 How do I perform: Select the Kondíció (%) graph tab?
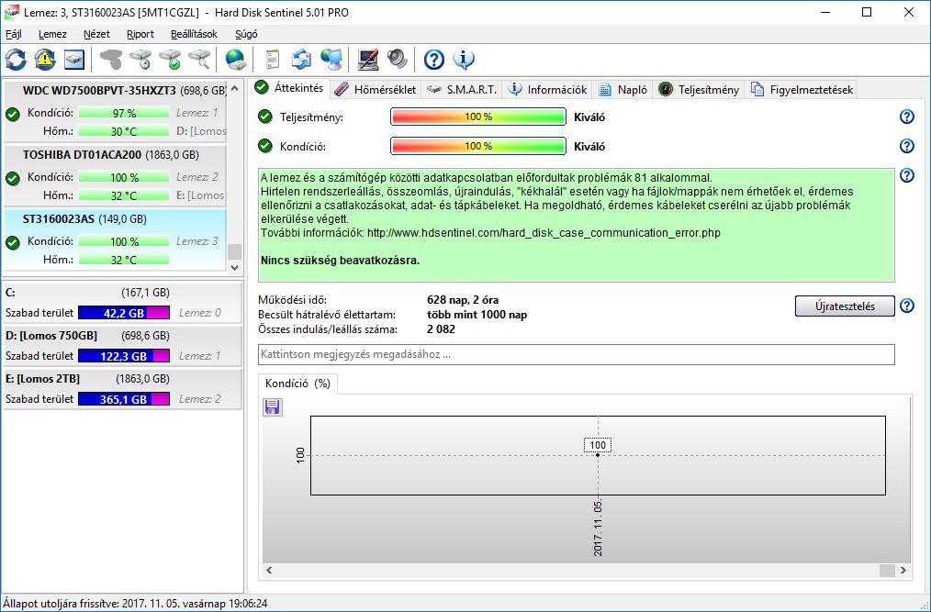[x=298, y=384]
